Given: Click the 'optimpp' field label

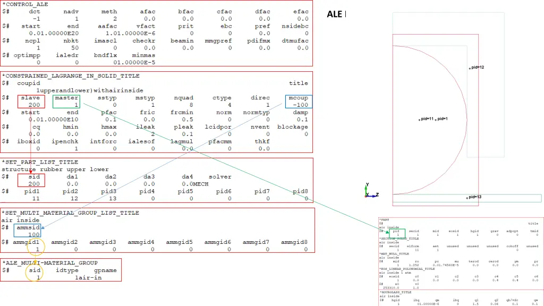Looking at the screenshot, I should pyautogui.click(x=27, y=55).
